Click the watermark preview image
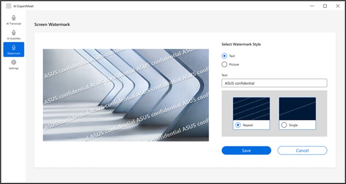The image size is (346, 184). (x=126, y=95)
